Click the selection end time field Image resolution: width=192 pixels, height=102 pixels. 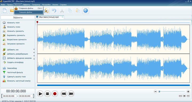click(x=26, y=96)
